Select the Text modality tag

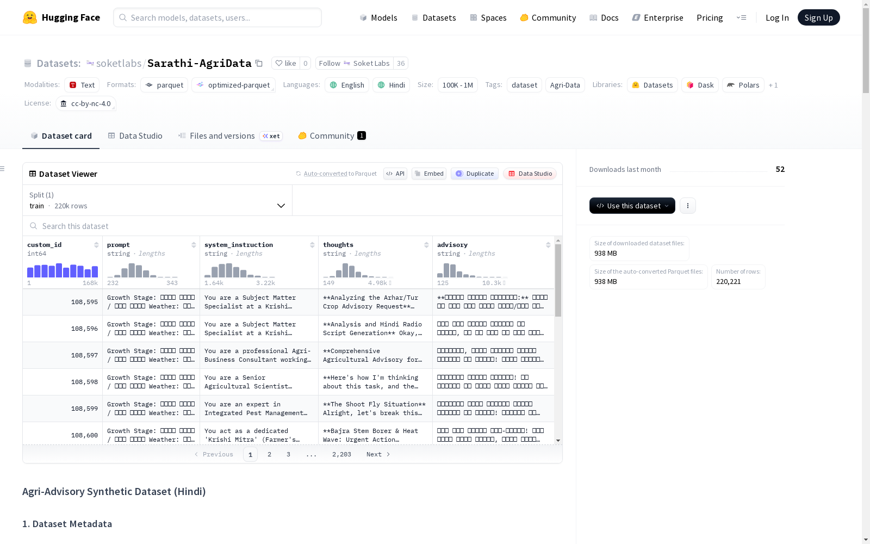[x=82, y=85]
